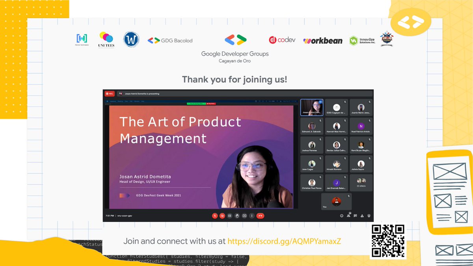Click the 7:51 PM time label
The height and width of the screenshot is (266, 473).
[x=110, y=216]
